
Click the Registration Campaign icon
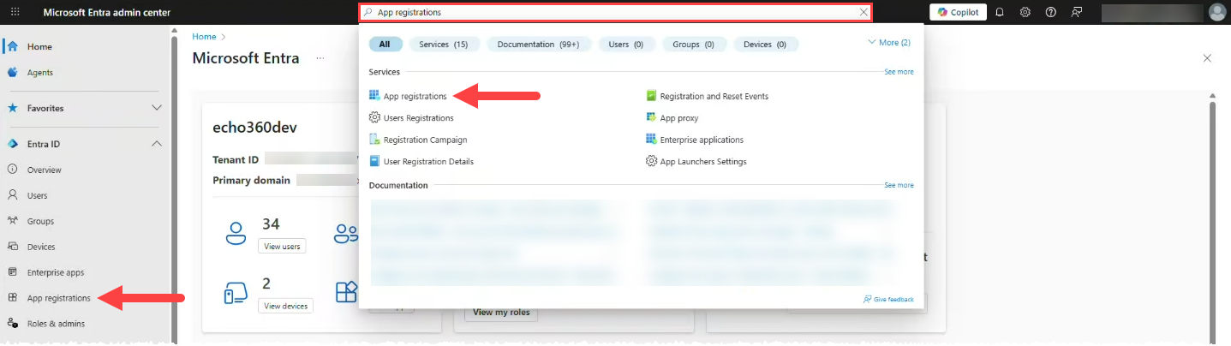[374, 140]
